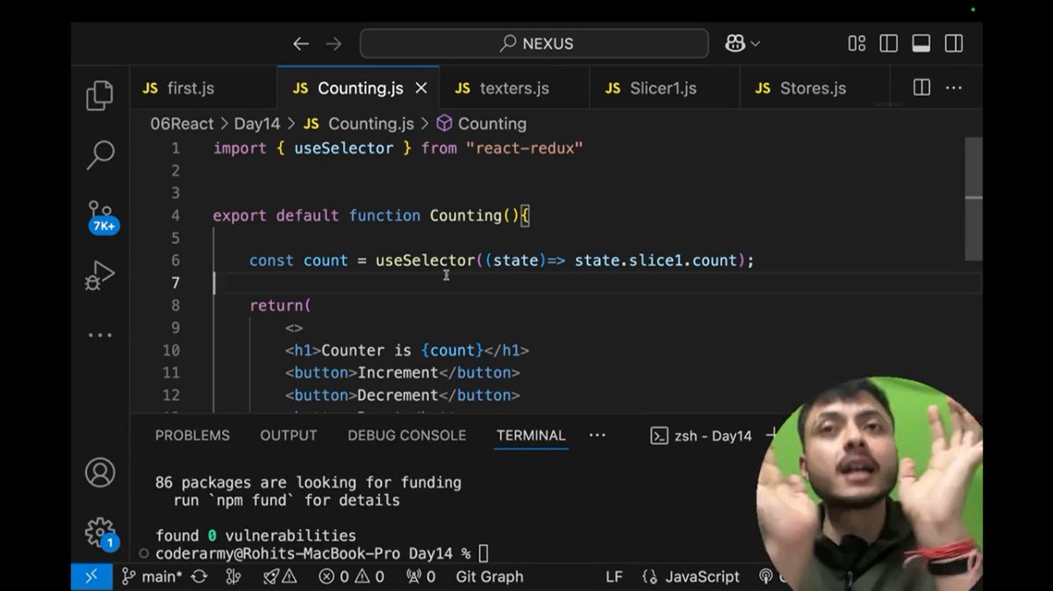Switch to the texters.js tab
Screen dimensions: 1053x591
(x=514, y=89)
